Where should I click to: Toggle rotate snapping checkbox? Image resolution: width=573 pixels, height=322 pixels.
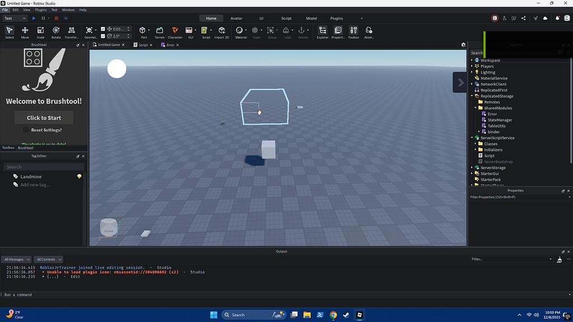[x=102, y=35]
